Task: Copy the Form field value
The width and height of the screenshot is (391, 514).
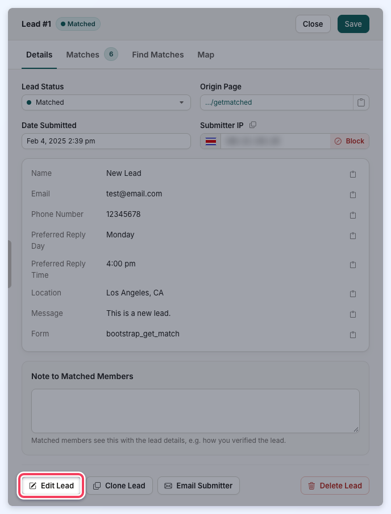Action: pos(353,335)
